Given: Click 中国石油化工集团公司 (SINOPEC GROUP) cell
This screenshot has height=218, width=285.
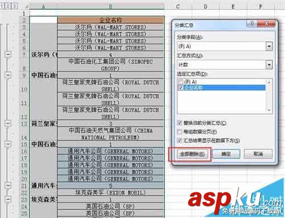Looking at the screenshot, I should tap(111, 65).
